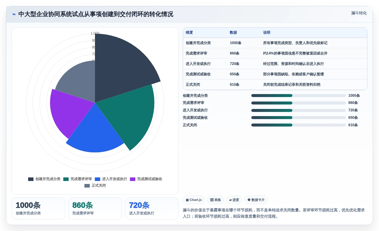The height and width of the screenshot is (231, 379).
Task: Click the 完成需求评审 progress bar
Action: pyautogui.click(x=299, y=103)
